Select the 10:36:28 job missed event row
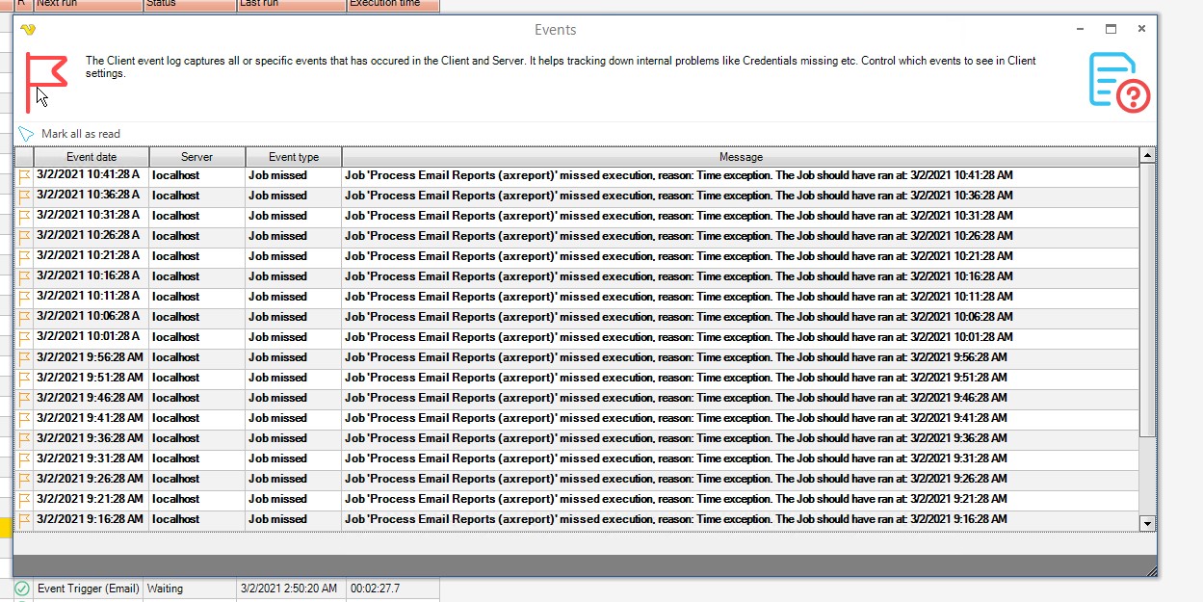 tap(578, 196)
